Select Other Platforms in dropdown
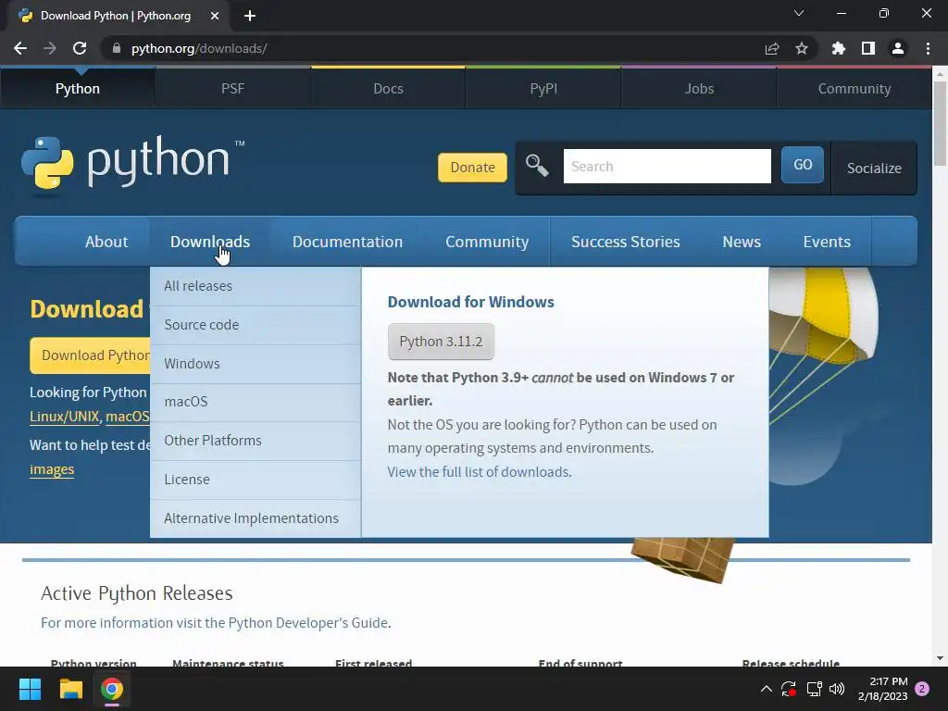The width and height of the screenshot is (948, 711). click(256, 440)
